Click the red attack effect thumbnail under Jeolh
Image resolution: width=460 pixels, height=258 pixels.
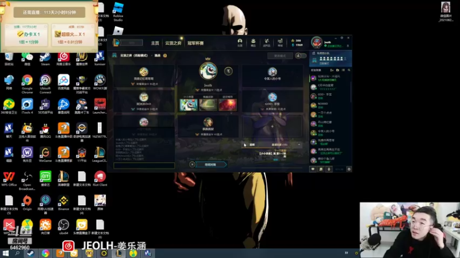228,105
